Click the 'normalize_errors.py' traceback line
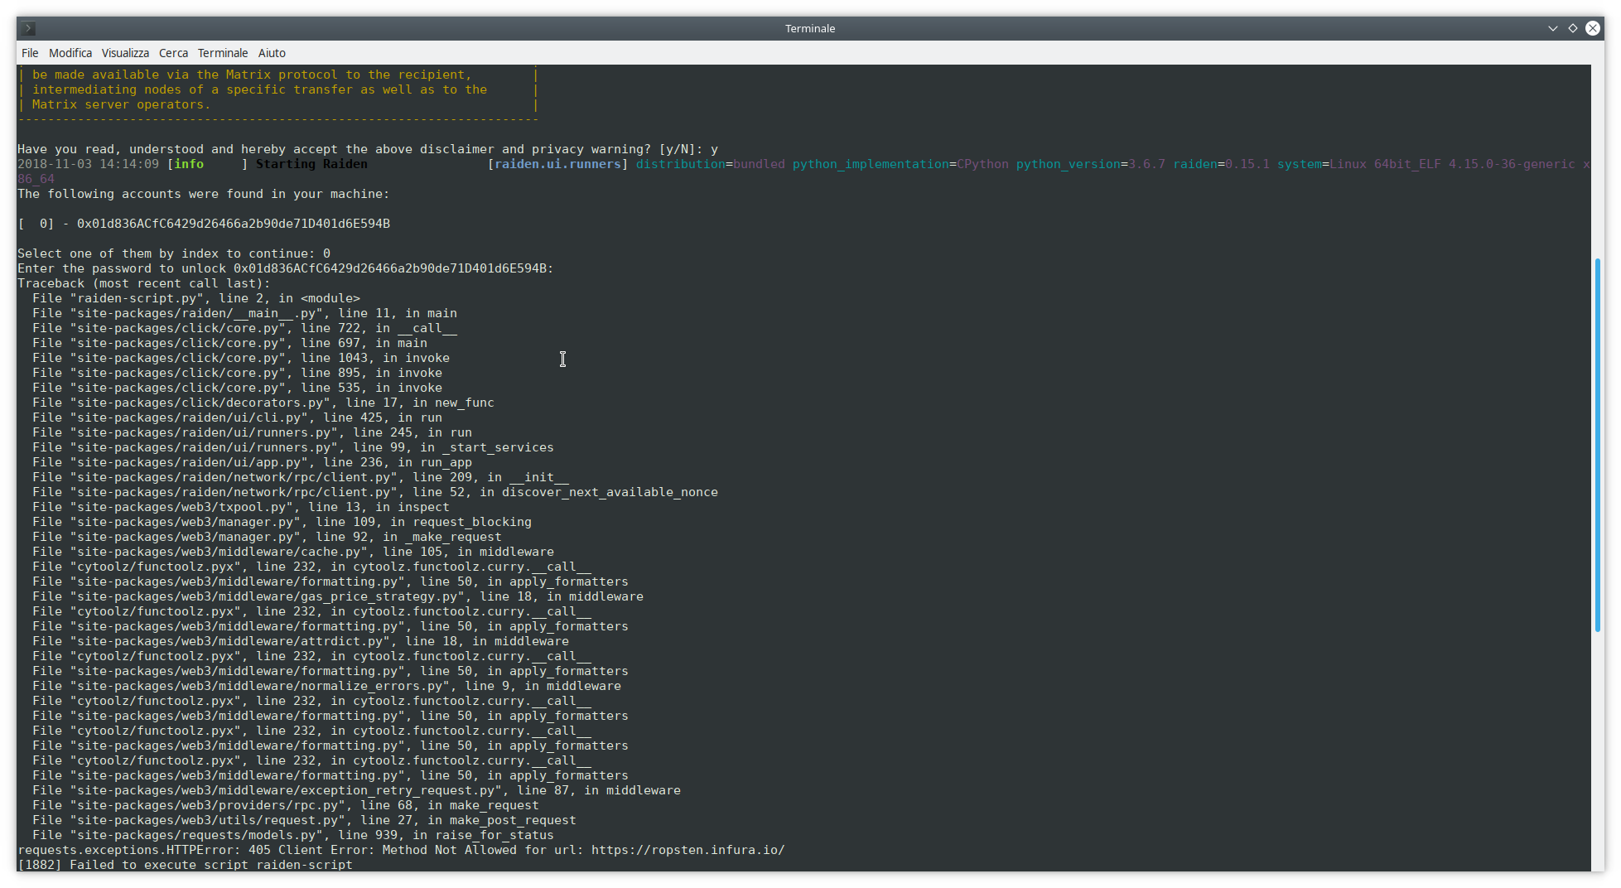Image resolution: width=1621 pixels, height=888 pixels. 327,686
